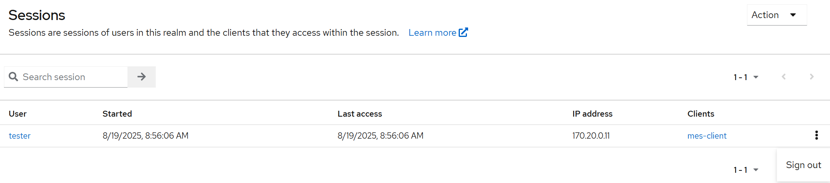Open the tester user link
Screen dimensions: 830x183
[x=20, y=136]
